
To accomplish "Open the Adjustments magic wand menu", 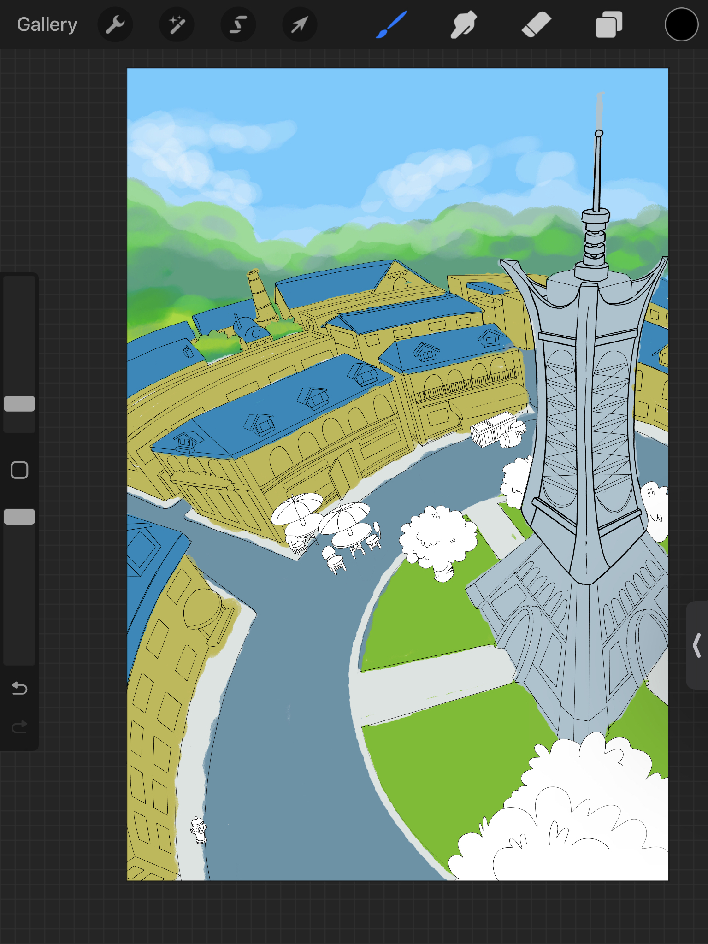I will pos(177,24).
